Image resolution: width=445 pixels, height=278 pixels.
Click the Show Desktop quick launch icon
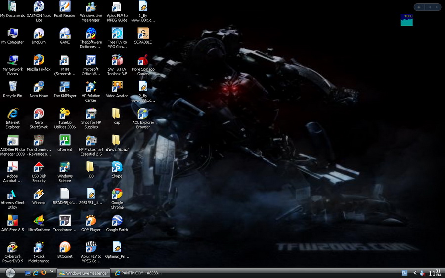coord(28,273)
